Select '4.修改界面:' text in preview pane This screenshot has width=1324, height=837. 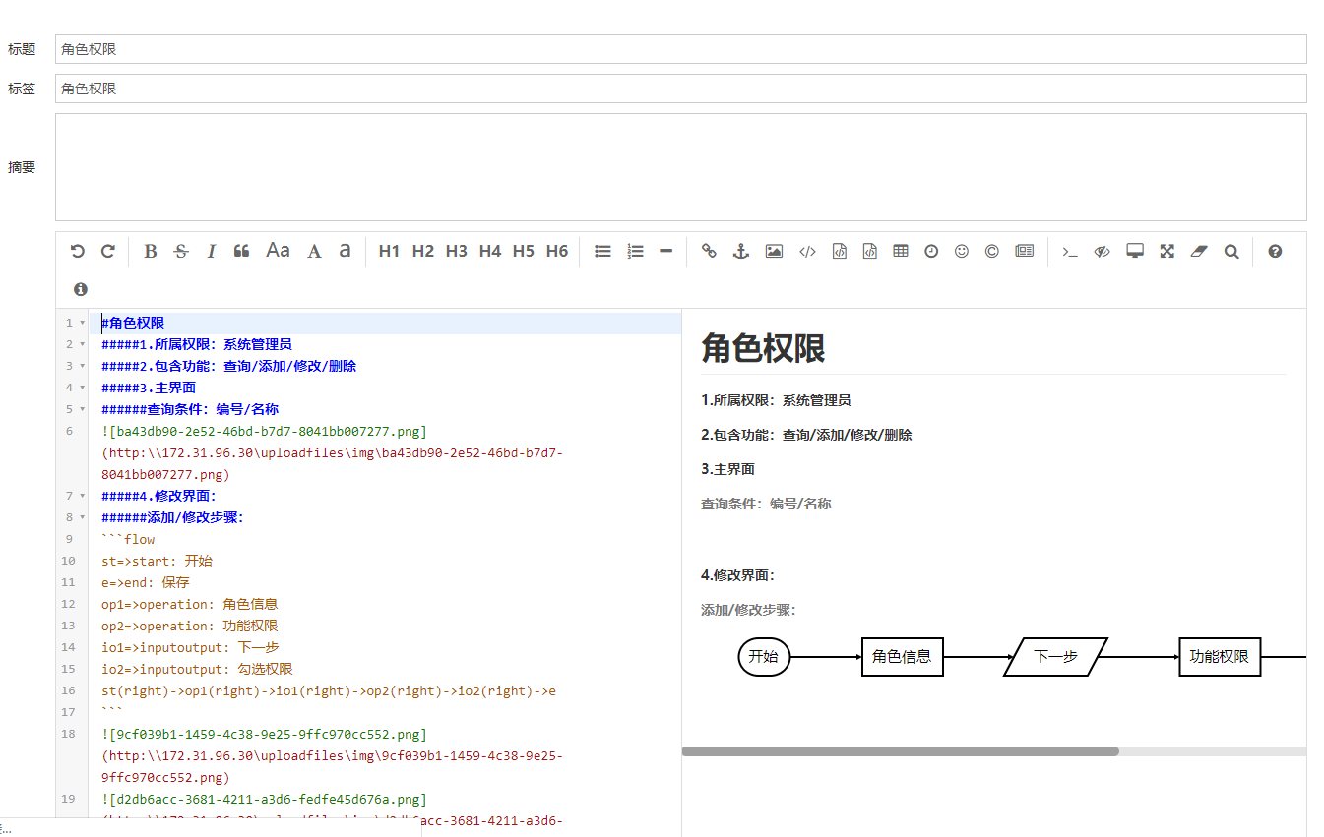[738, 575]
